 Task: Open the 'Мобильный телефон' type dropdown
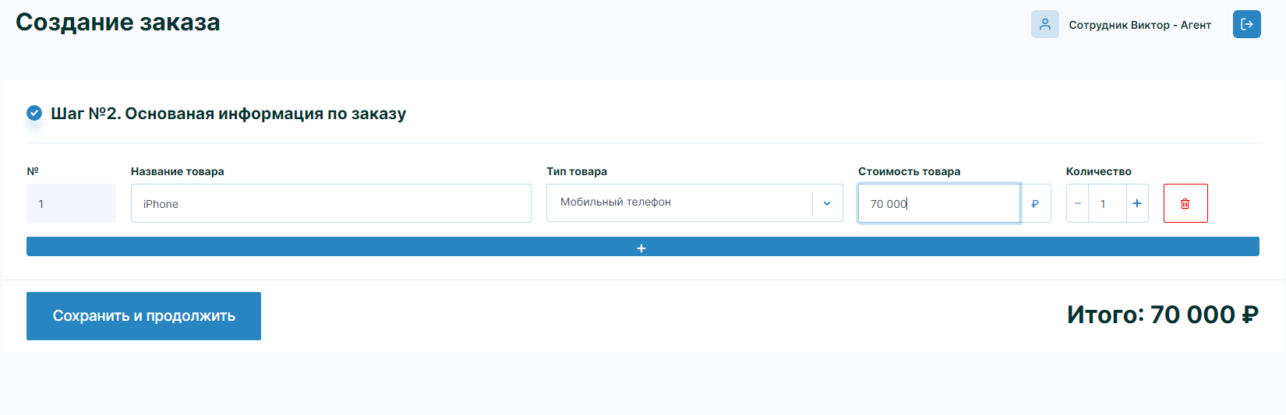tap(678, 202)
